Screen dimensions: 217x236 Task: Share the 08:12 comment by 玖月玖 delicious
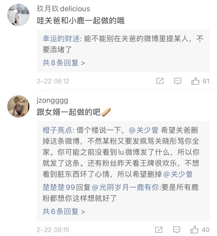[160, 81]
